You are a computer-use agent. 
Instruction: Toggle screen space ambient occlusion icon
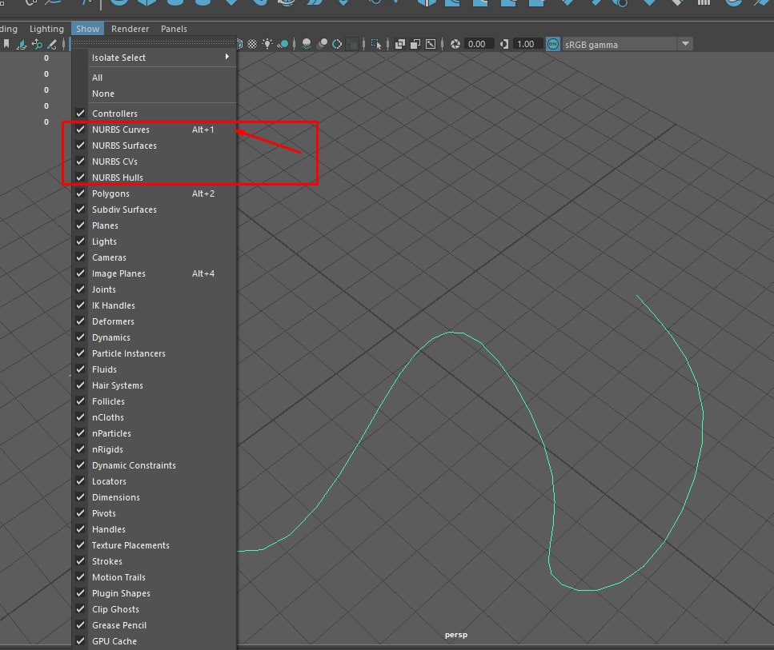(307, 45)
